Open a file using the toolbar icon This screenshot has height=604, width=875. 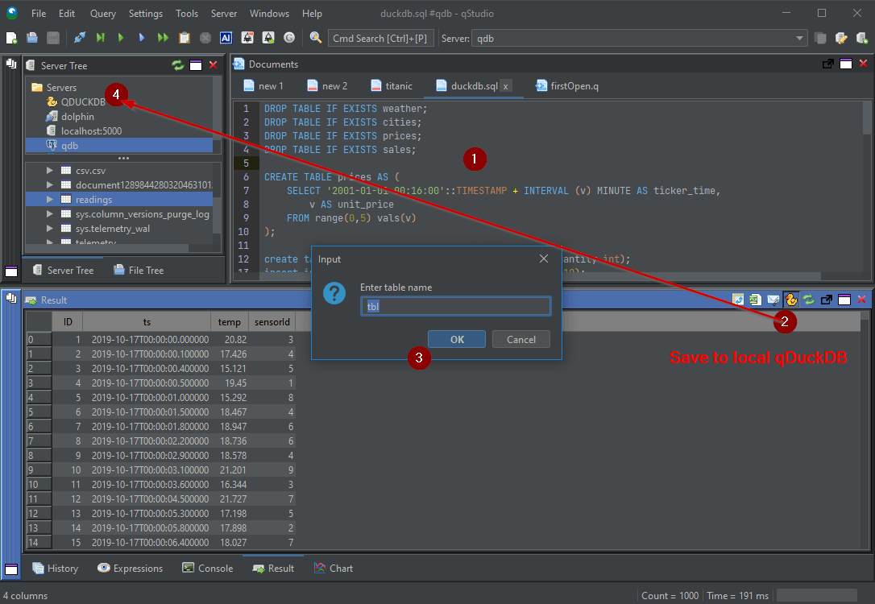(31, 38)
